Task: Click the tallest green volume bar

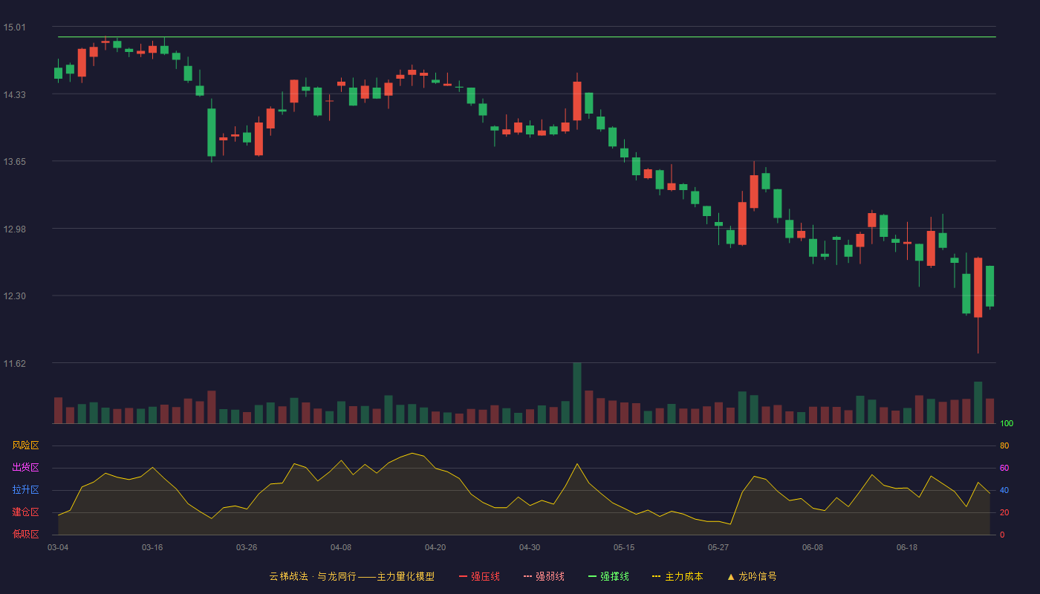Action: (x=577, y=394)
